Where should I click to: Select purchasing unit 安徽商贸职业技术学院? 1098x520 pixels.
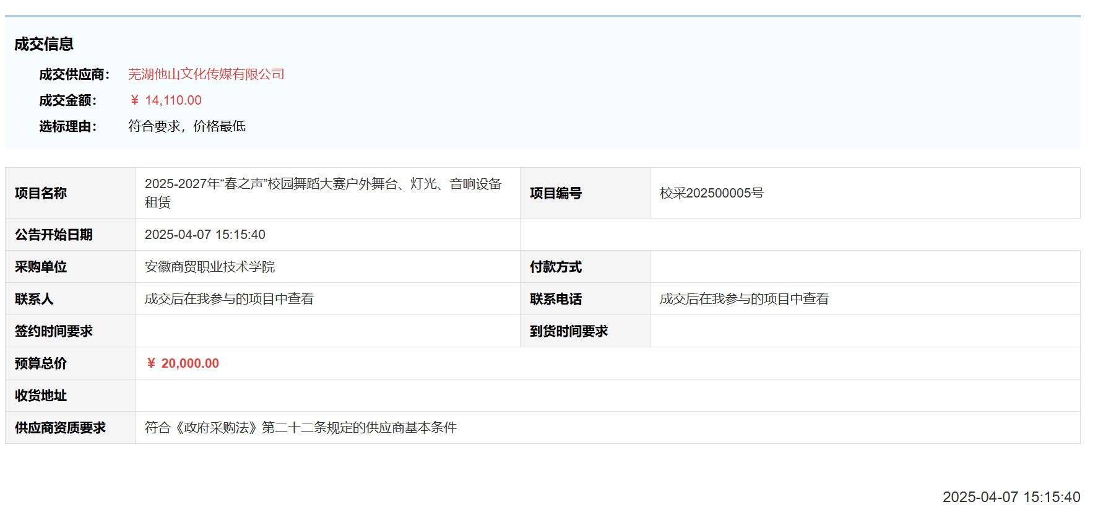tap(209, 267)
